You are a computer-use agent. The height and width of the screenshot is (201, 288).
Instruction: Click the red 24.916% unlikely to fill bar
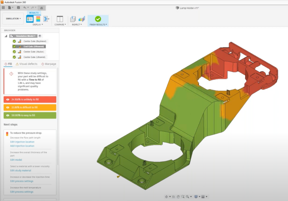(x=30, y=100)
